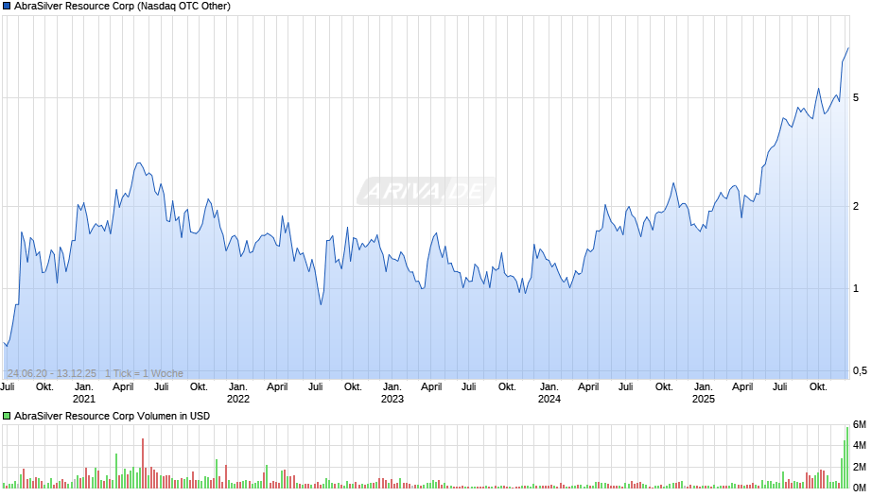Click the year label '2021' on time axis
The height and width of the screenshot is (497, 889).
[84, 399]
